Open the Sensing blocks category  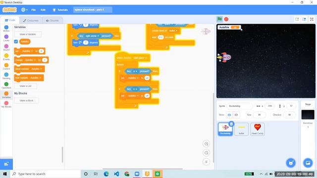point(6,76)
